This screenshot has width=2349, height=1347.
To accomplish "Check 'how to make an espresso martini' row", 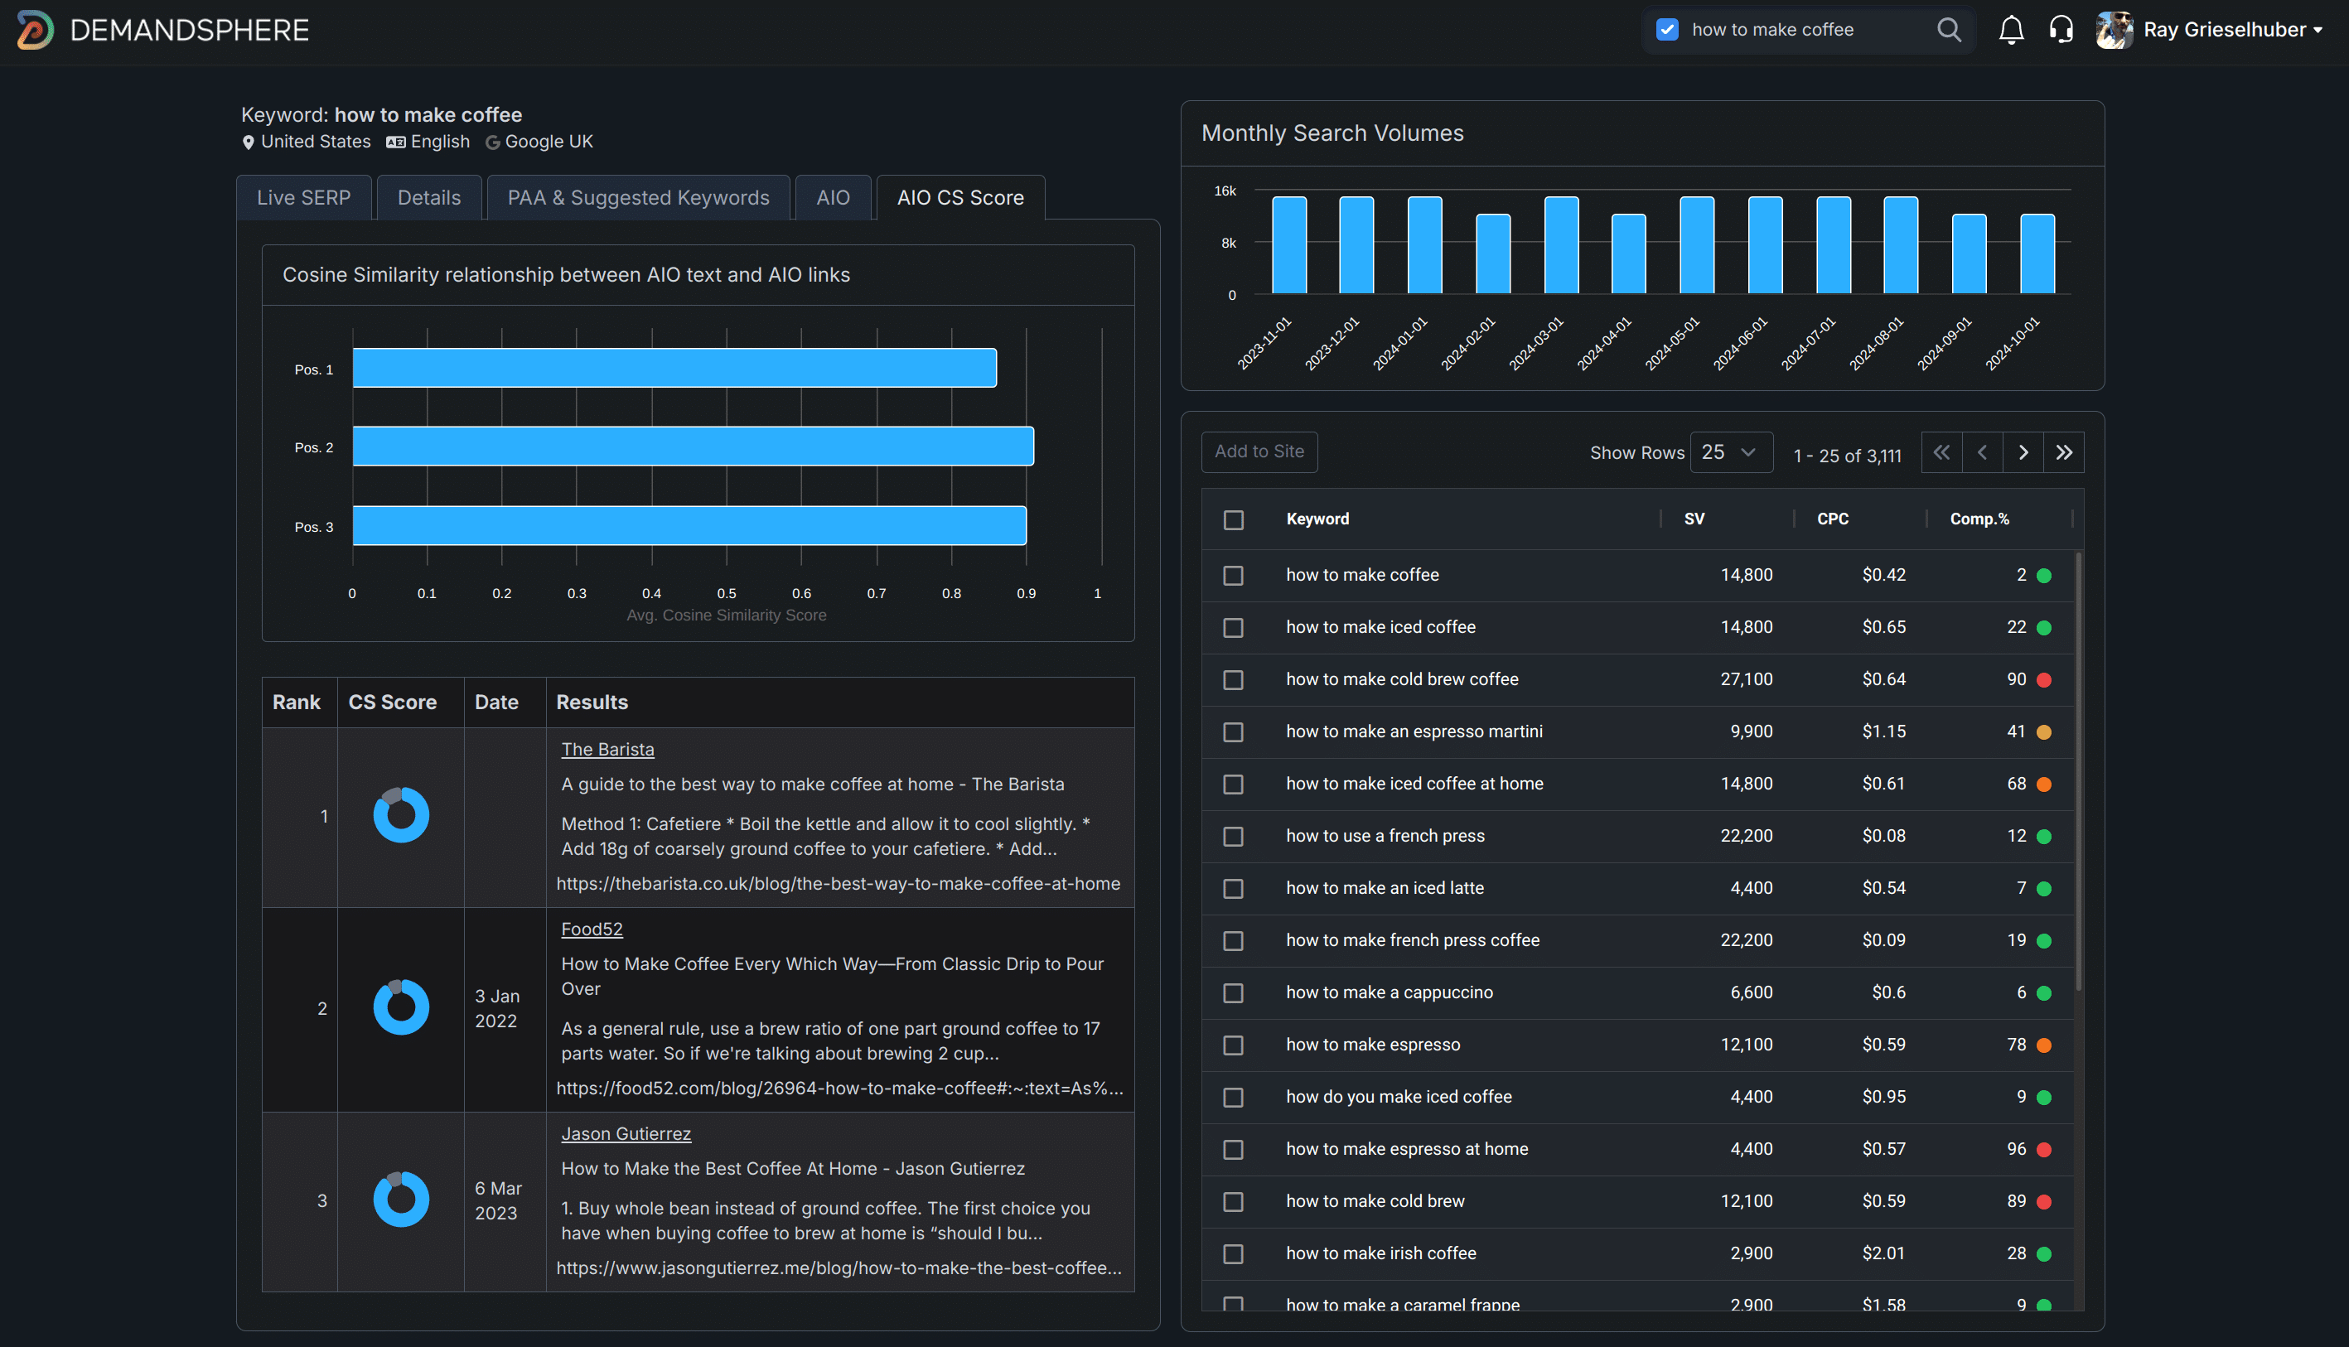I will (1233, 731).
